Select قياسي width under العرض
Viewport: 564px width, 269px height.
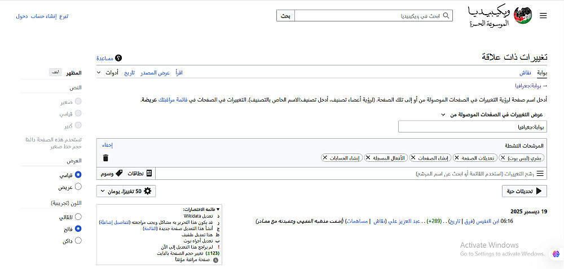[x=78, y=175]
